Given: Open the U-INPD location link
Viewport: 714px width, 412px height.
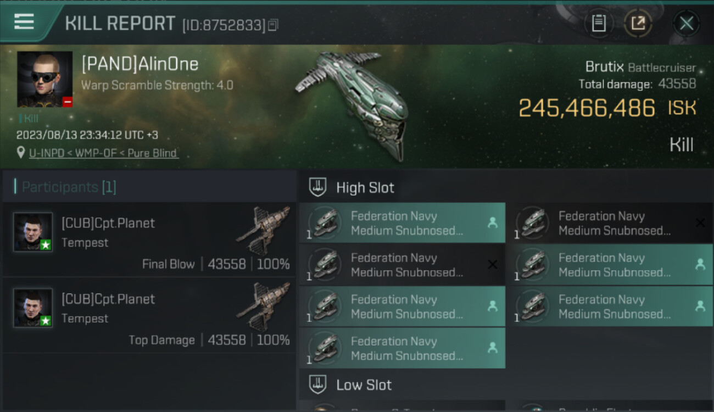Looking at the screenshot, I should pos(104,153).
